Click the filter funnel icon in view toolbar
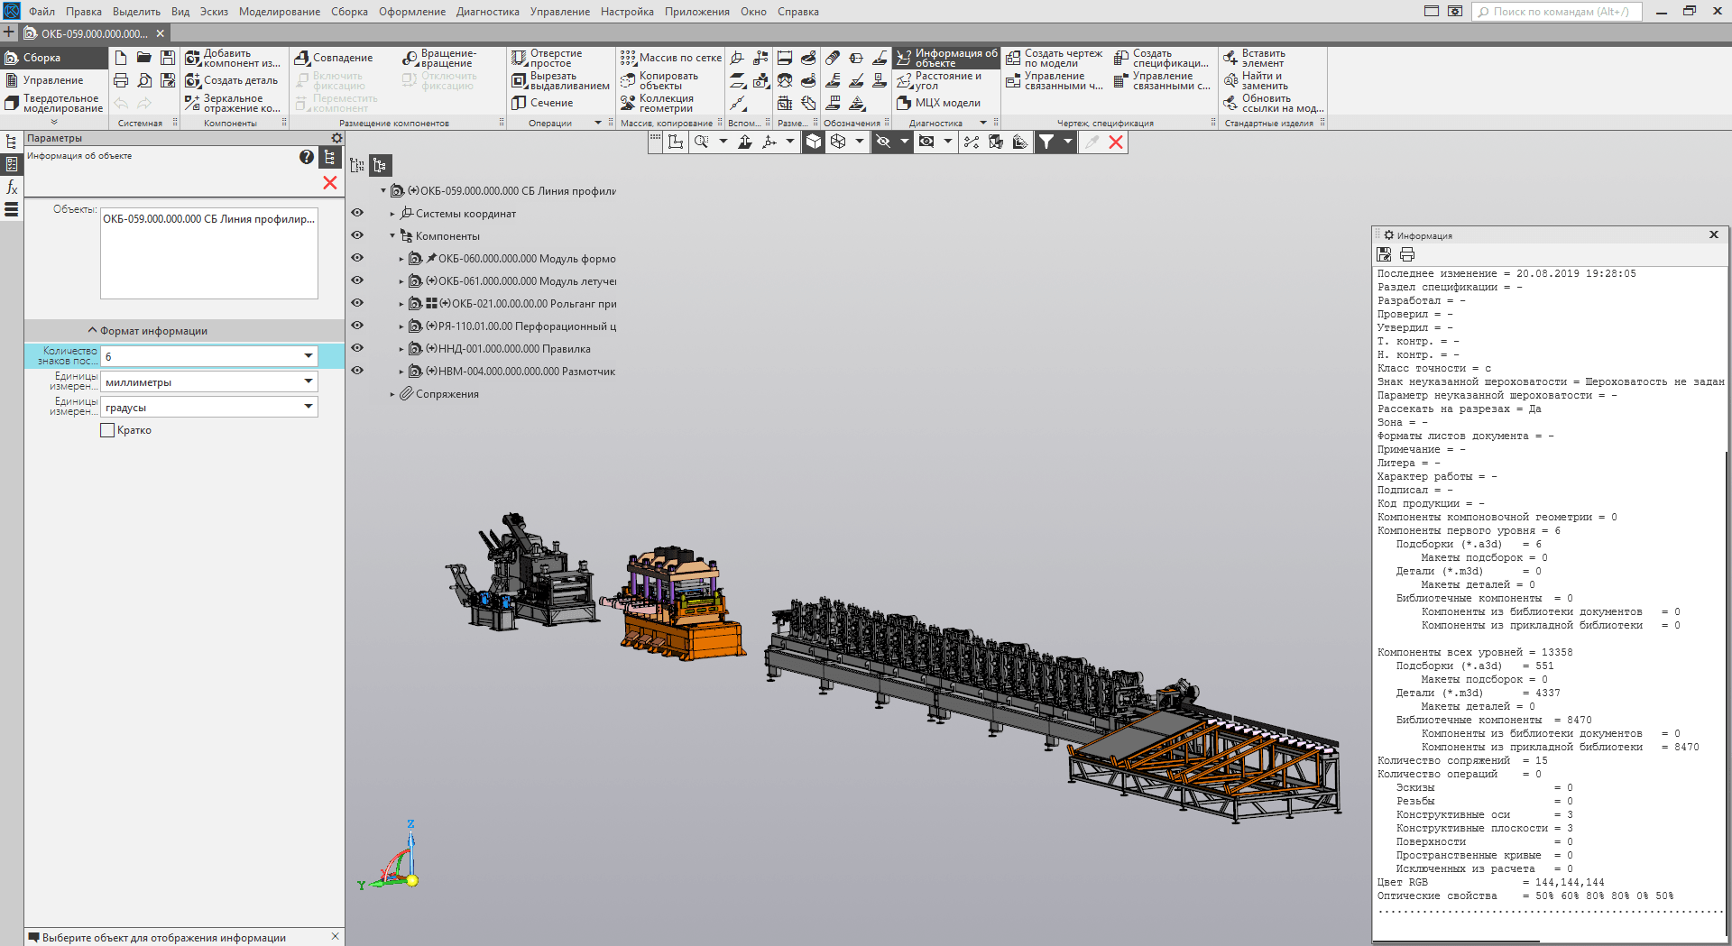 (1046, 142)
